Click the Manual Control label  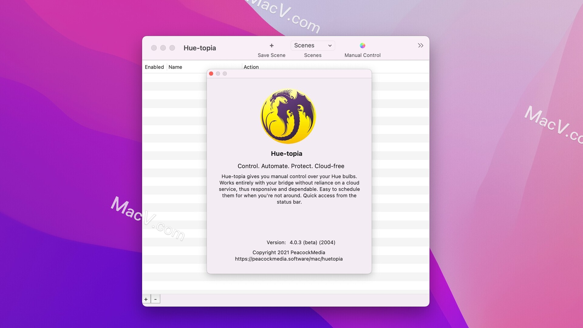363,55
